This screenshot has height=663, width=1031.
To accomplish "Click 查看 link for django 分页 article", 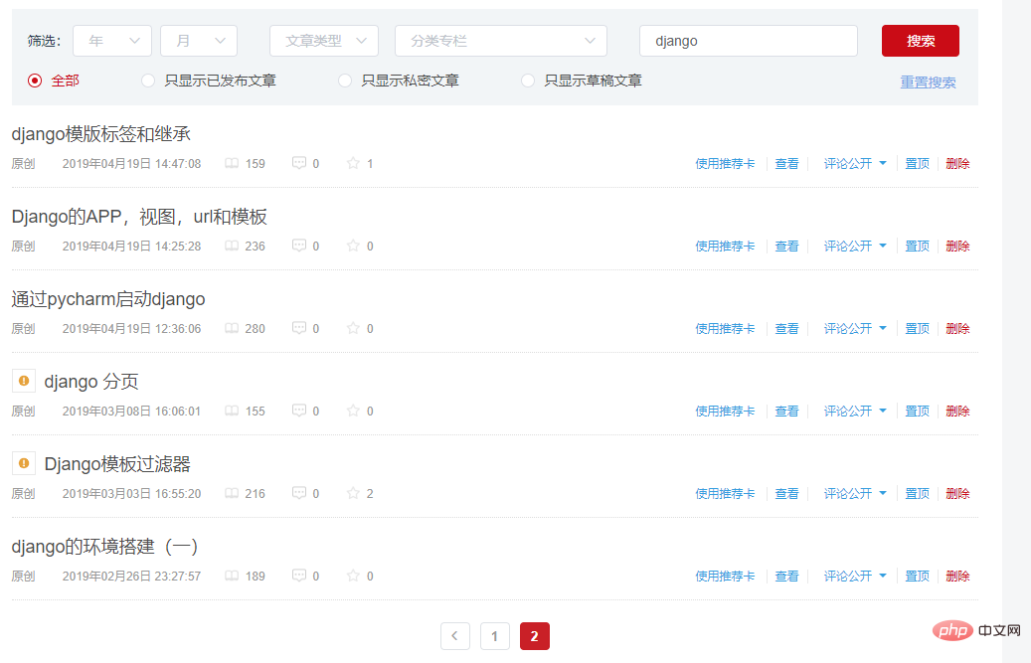I will tap(786, 411).
